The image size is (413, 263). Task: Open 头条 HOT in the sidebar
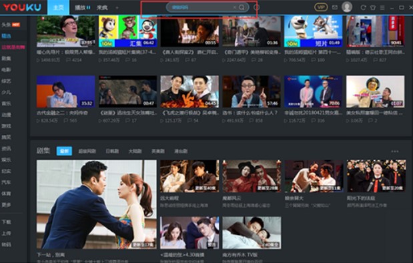click(x=11, y=25)
